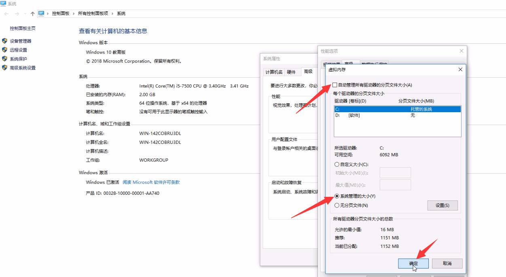
Task: Open the breadcrumb chevron after 所有控制面板项
Action: [x=113, y=14]
